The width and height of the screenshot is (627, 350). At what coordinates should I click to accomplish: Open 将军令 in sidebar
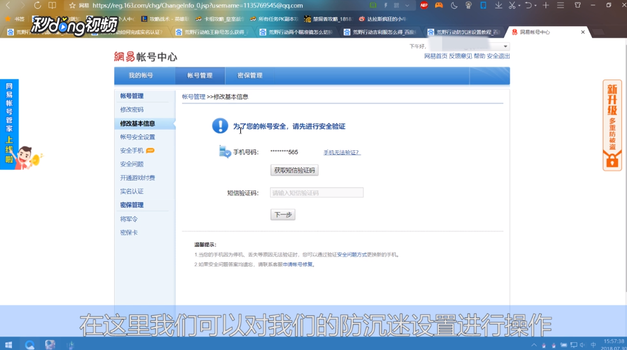coord(129,219)
